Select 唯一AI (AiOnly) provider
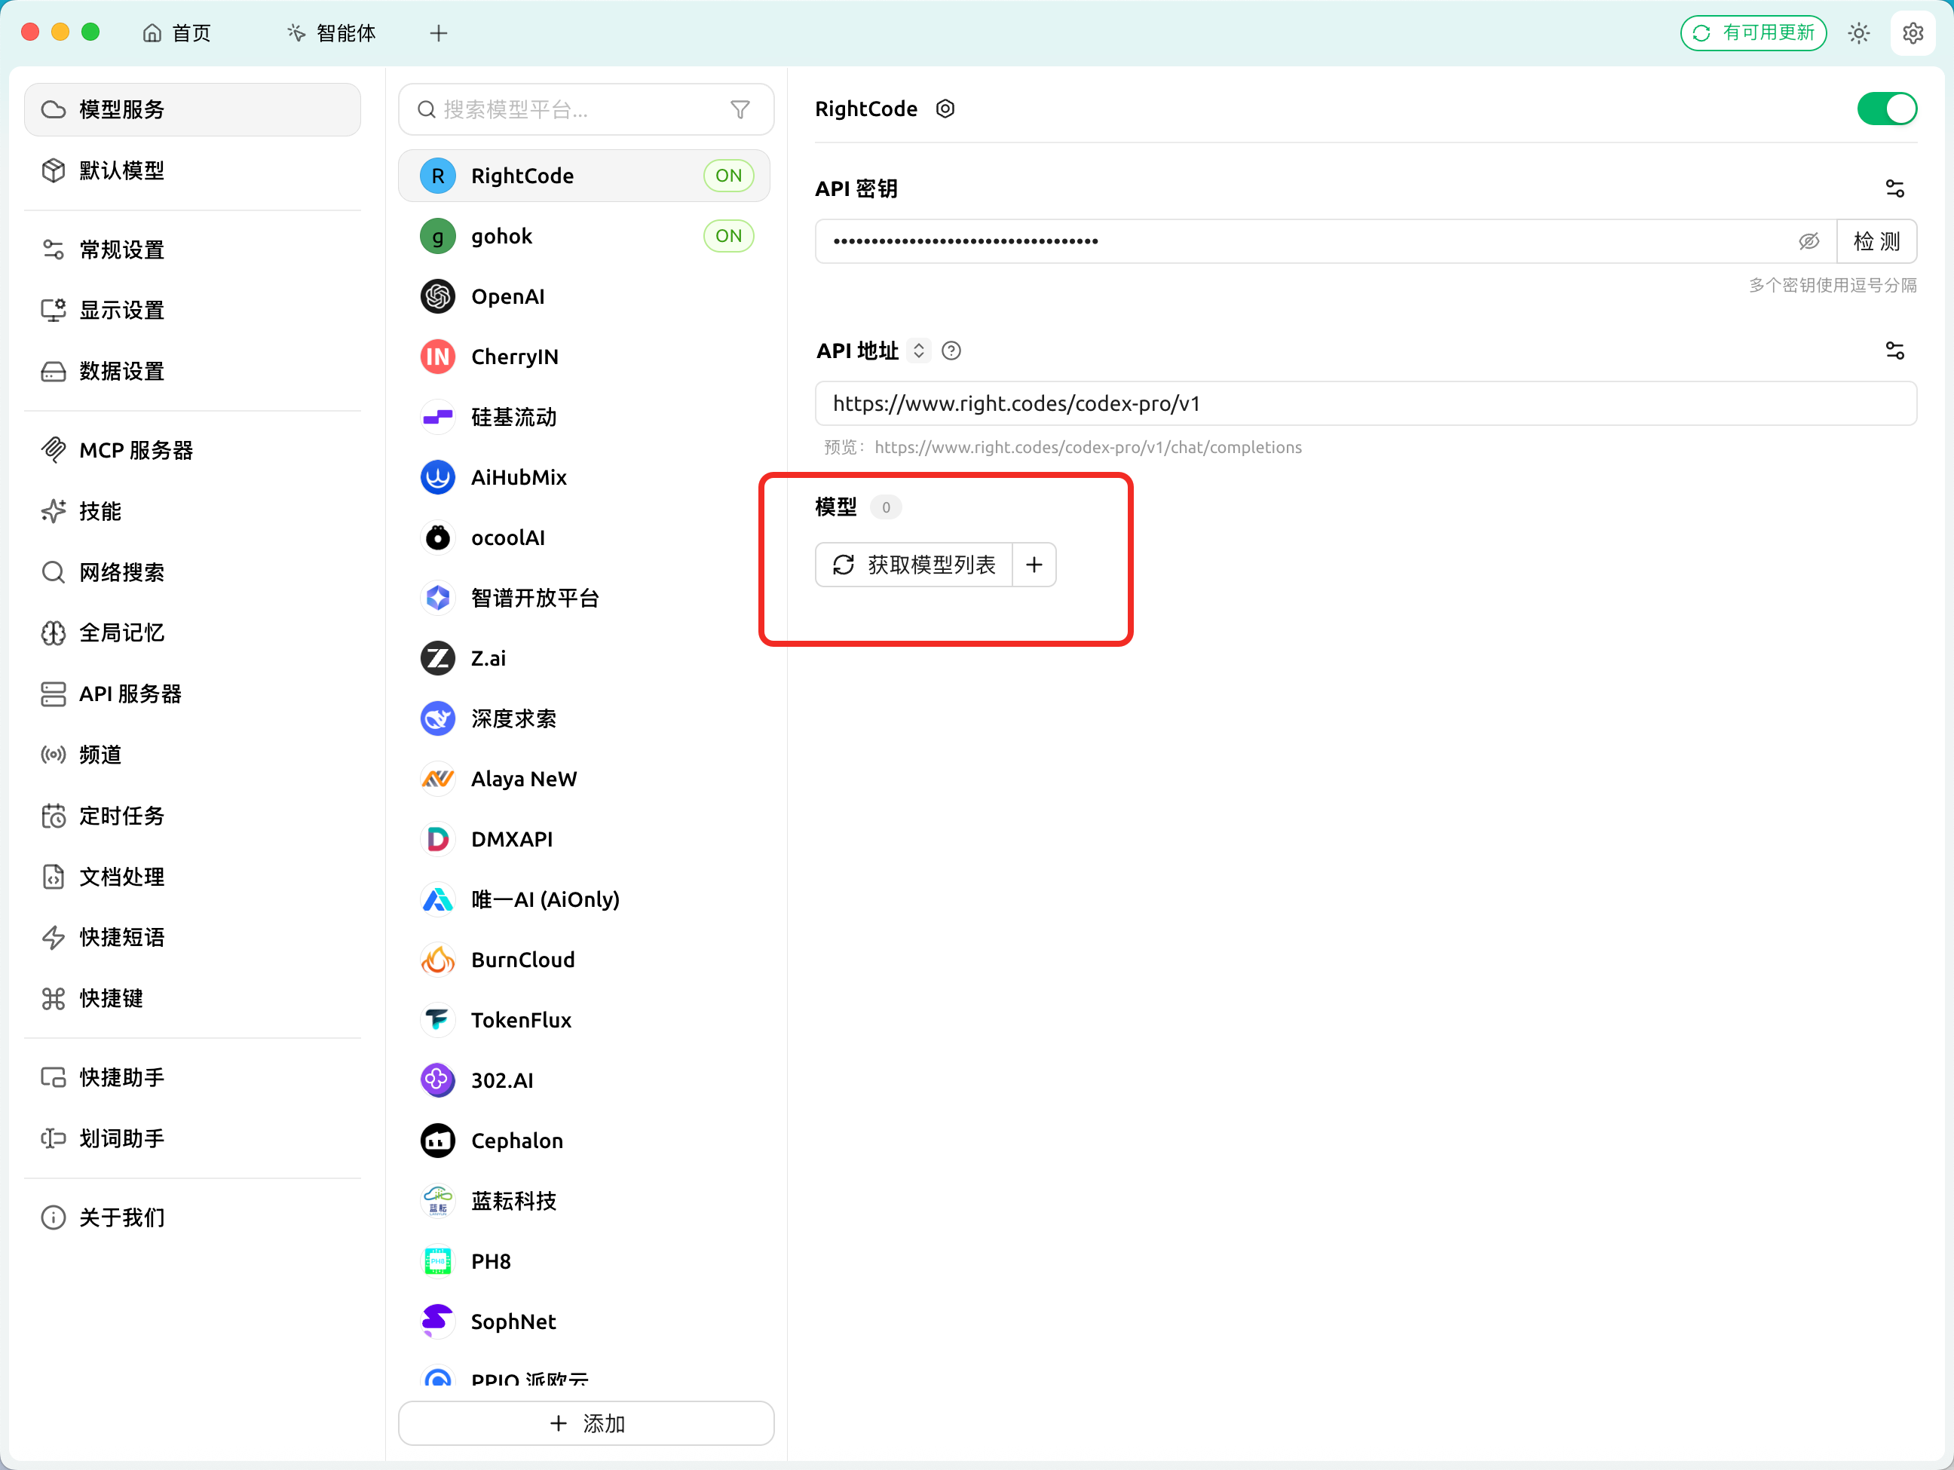The height and width of the screenshot is (1470, 1954). [585, 900]
